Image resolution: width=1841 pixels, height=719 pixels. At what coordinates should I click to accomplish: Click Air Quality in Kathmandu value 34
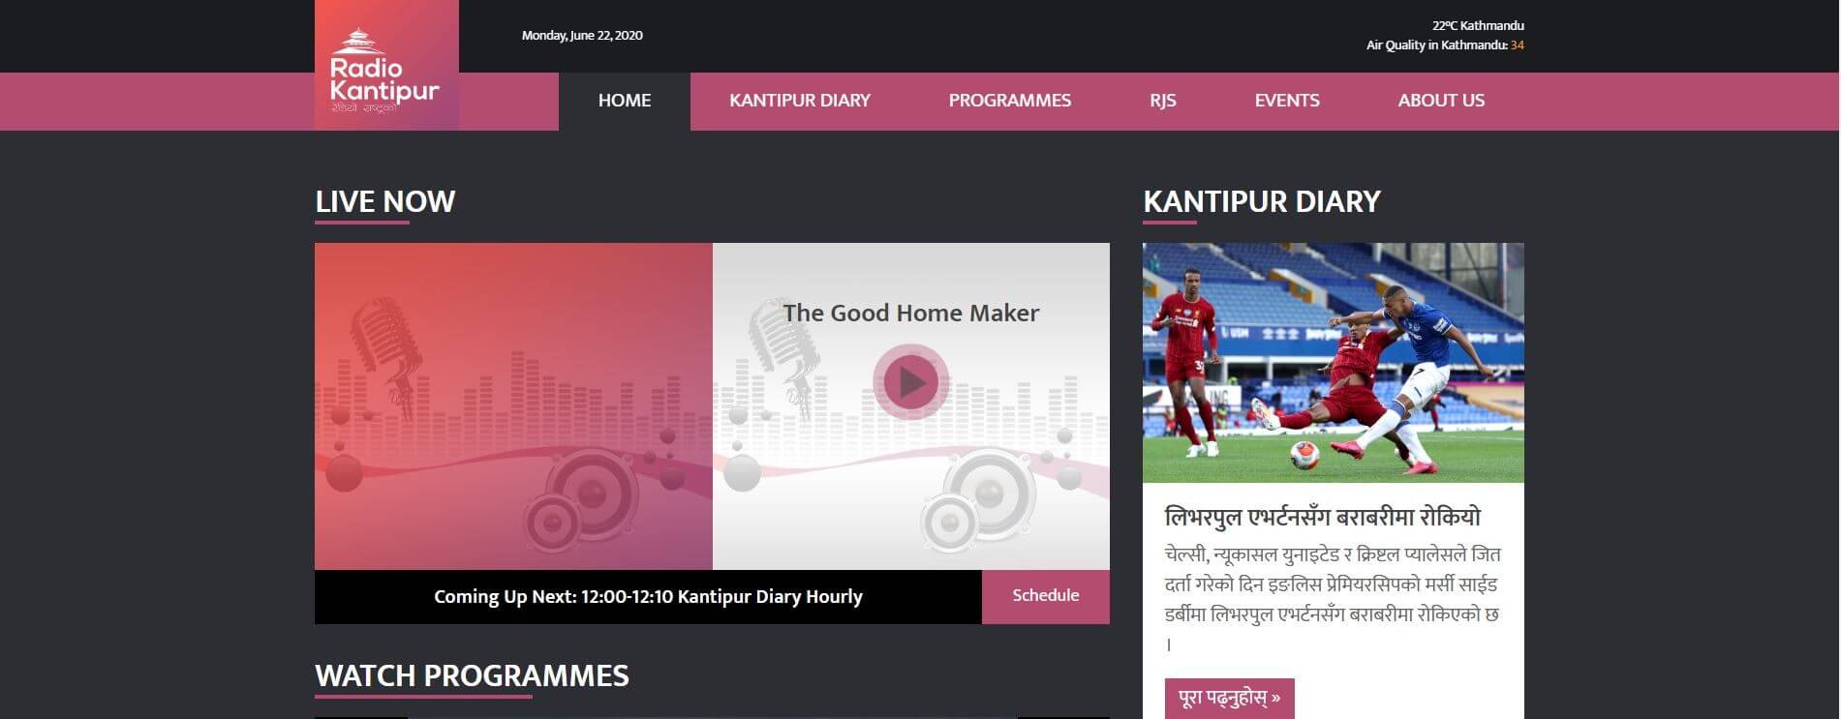point(1518,45)
